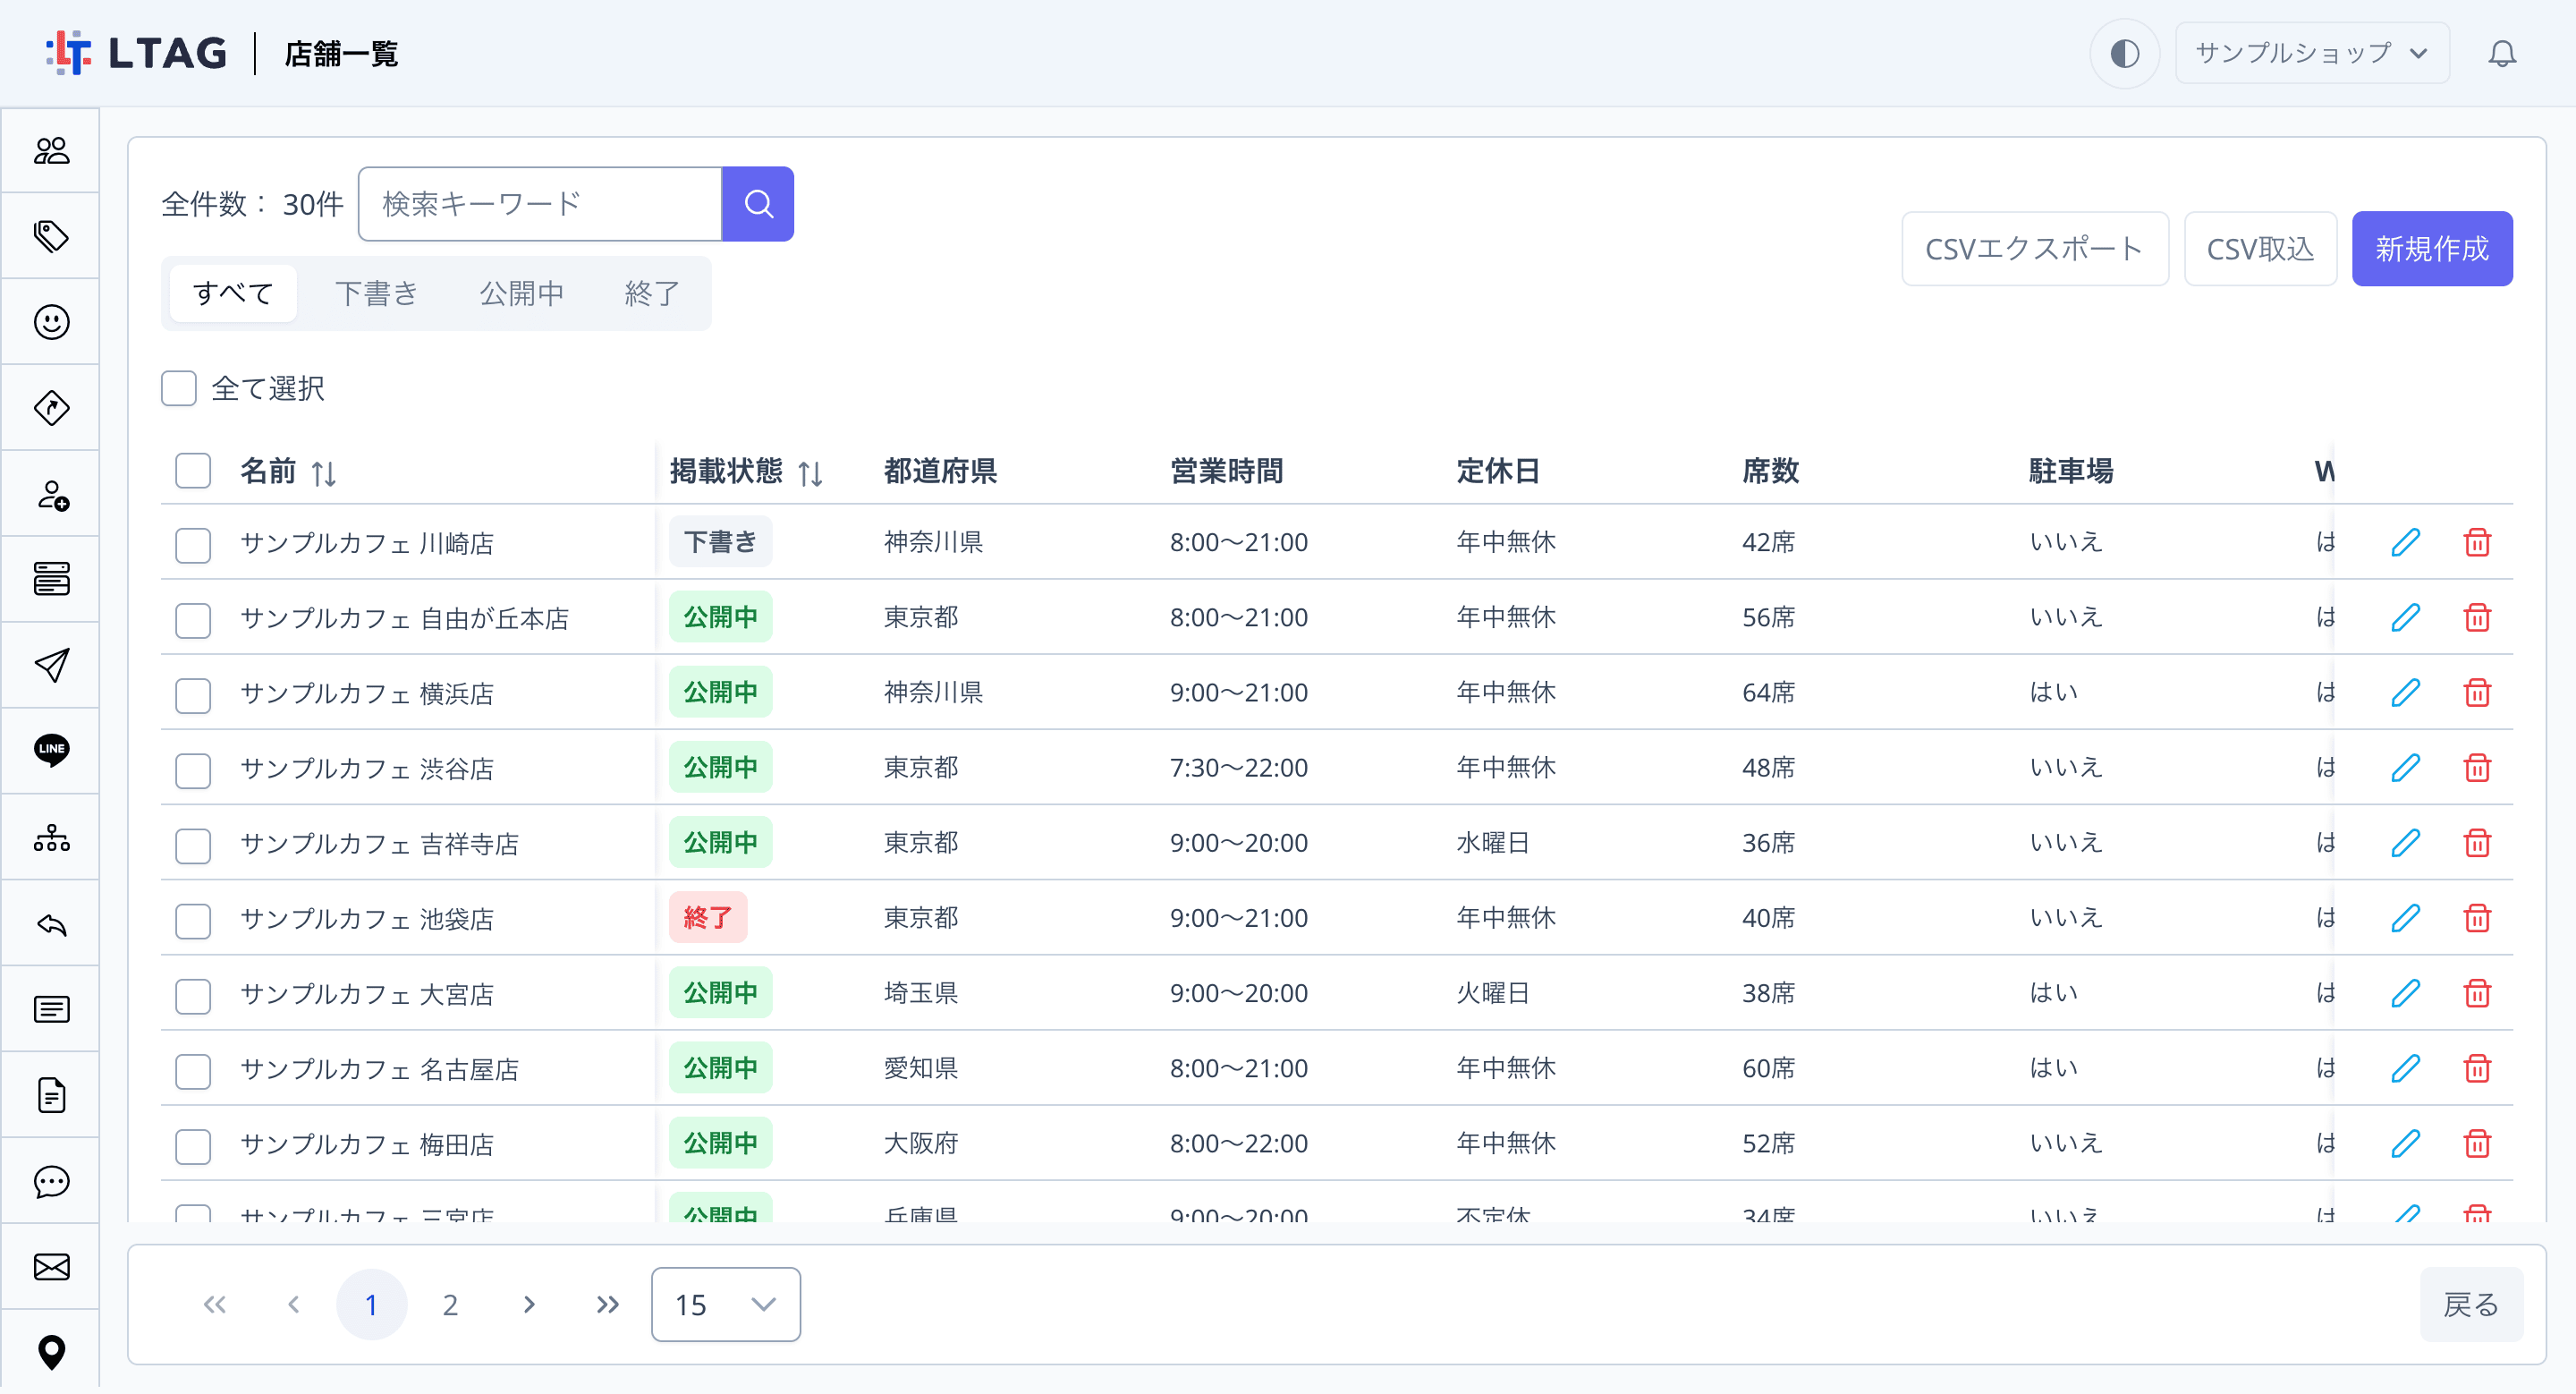Click the notification bell icon
Screen dimensions: 2576x1394
[x=2501, y=53]
